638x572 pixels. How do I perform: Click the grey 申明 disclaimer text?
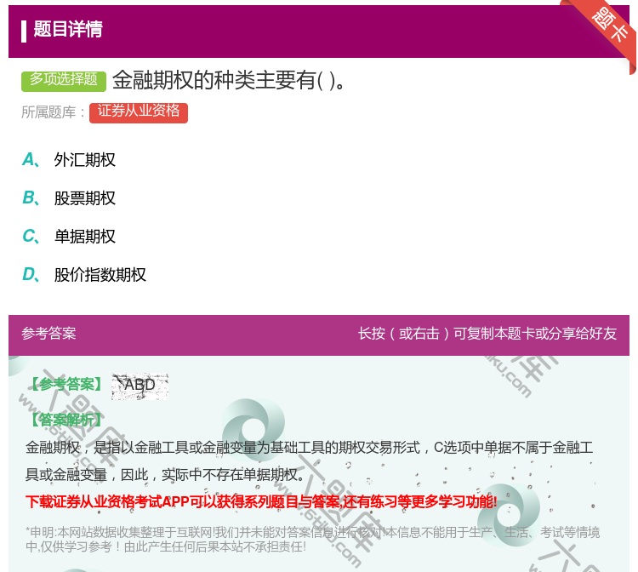coord(312,539)
